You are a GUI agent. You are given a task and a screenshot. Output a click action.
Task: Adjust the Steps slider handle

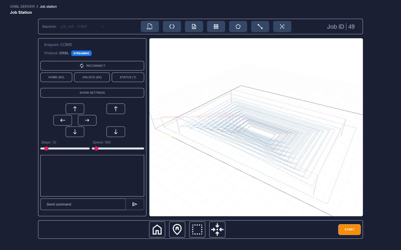click(x=46, y=148)
